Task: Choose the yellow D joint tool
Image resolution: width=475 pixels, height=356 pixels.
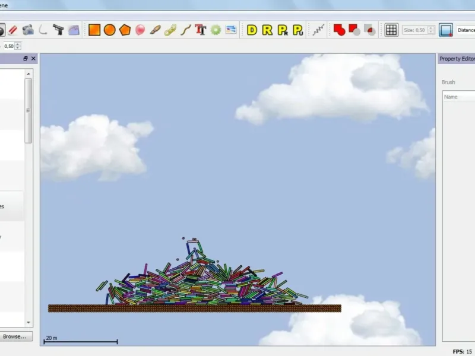Action: 252,30
